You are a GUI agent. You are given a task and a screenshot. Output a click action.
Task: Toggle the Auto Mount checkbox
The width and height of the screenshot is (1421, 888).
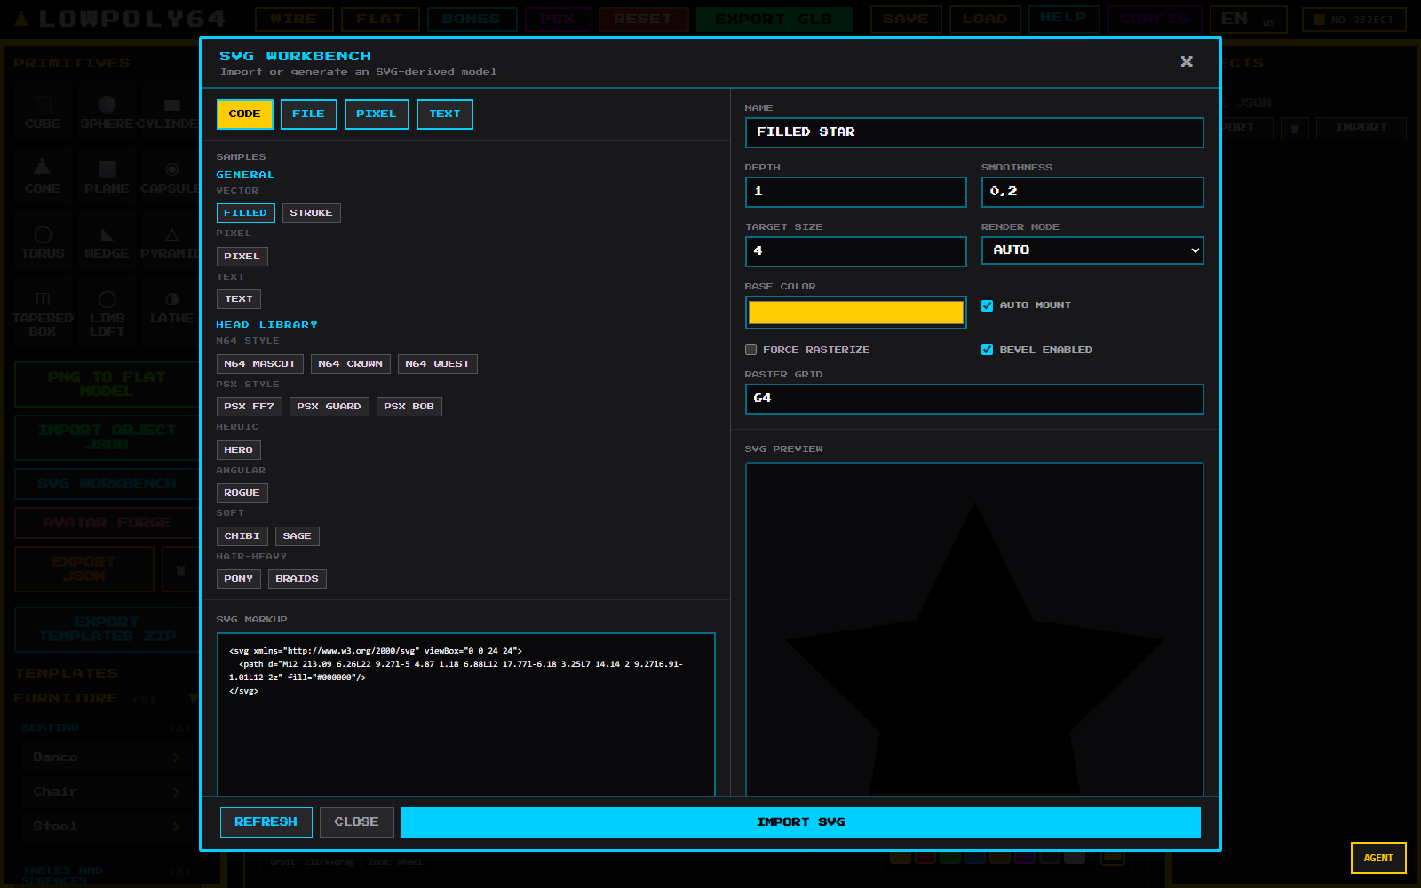tap(987, 305)
